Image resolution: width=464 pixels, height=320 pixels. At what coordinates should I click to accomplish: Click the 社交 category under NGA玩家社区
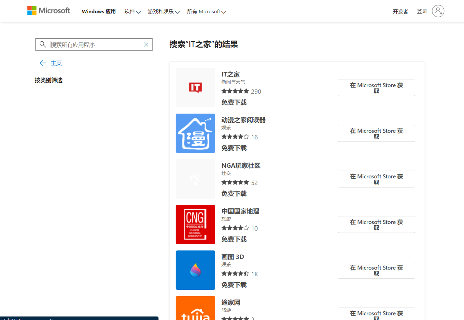point(226,173)
